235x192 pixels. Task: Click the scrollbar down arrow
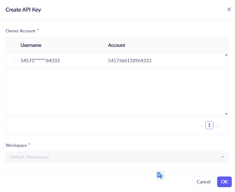click(226, 114)
